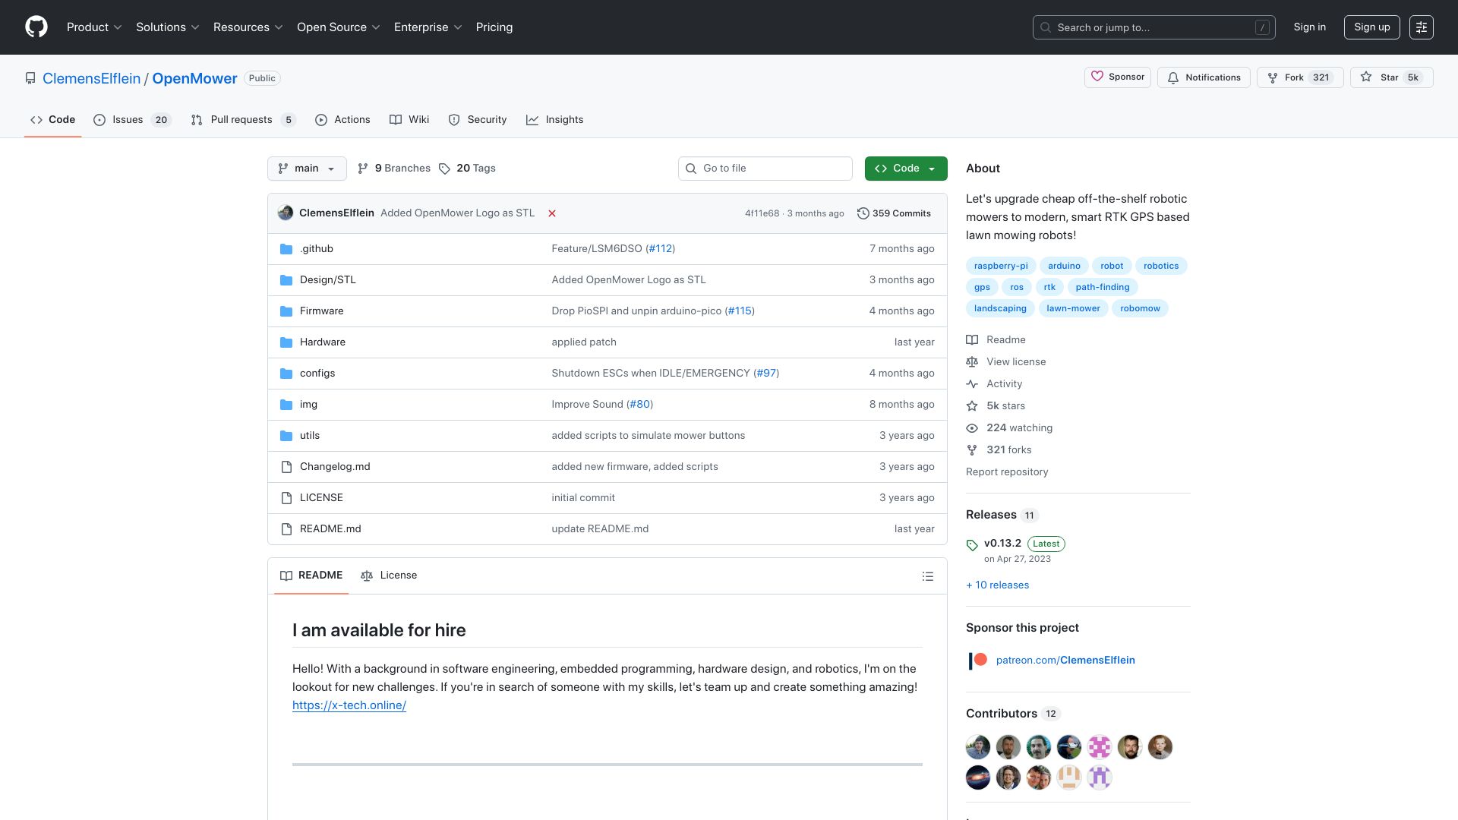Click the Sign up button
Viewport: 1458px width, 820px height.
click(x=1372, y=27)
